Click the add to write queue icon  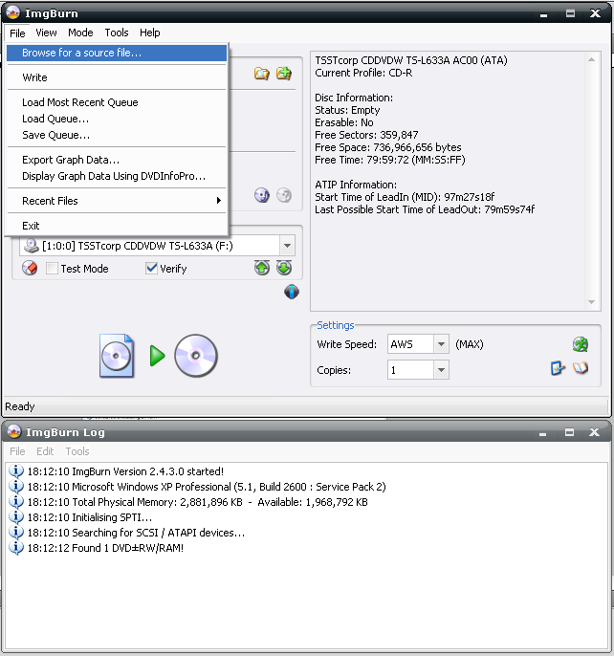coord(284,74)
